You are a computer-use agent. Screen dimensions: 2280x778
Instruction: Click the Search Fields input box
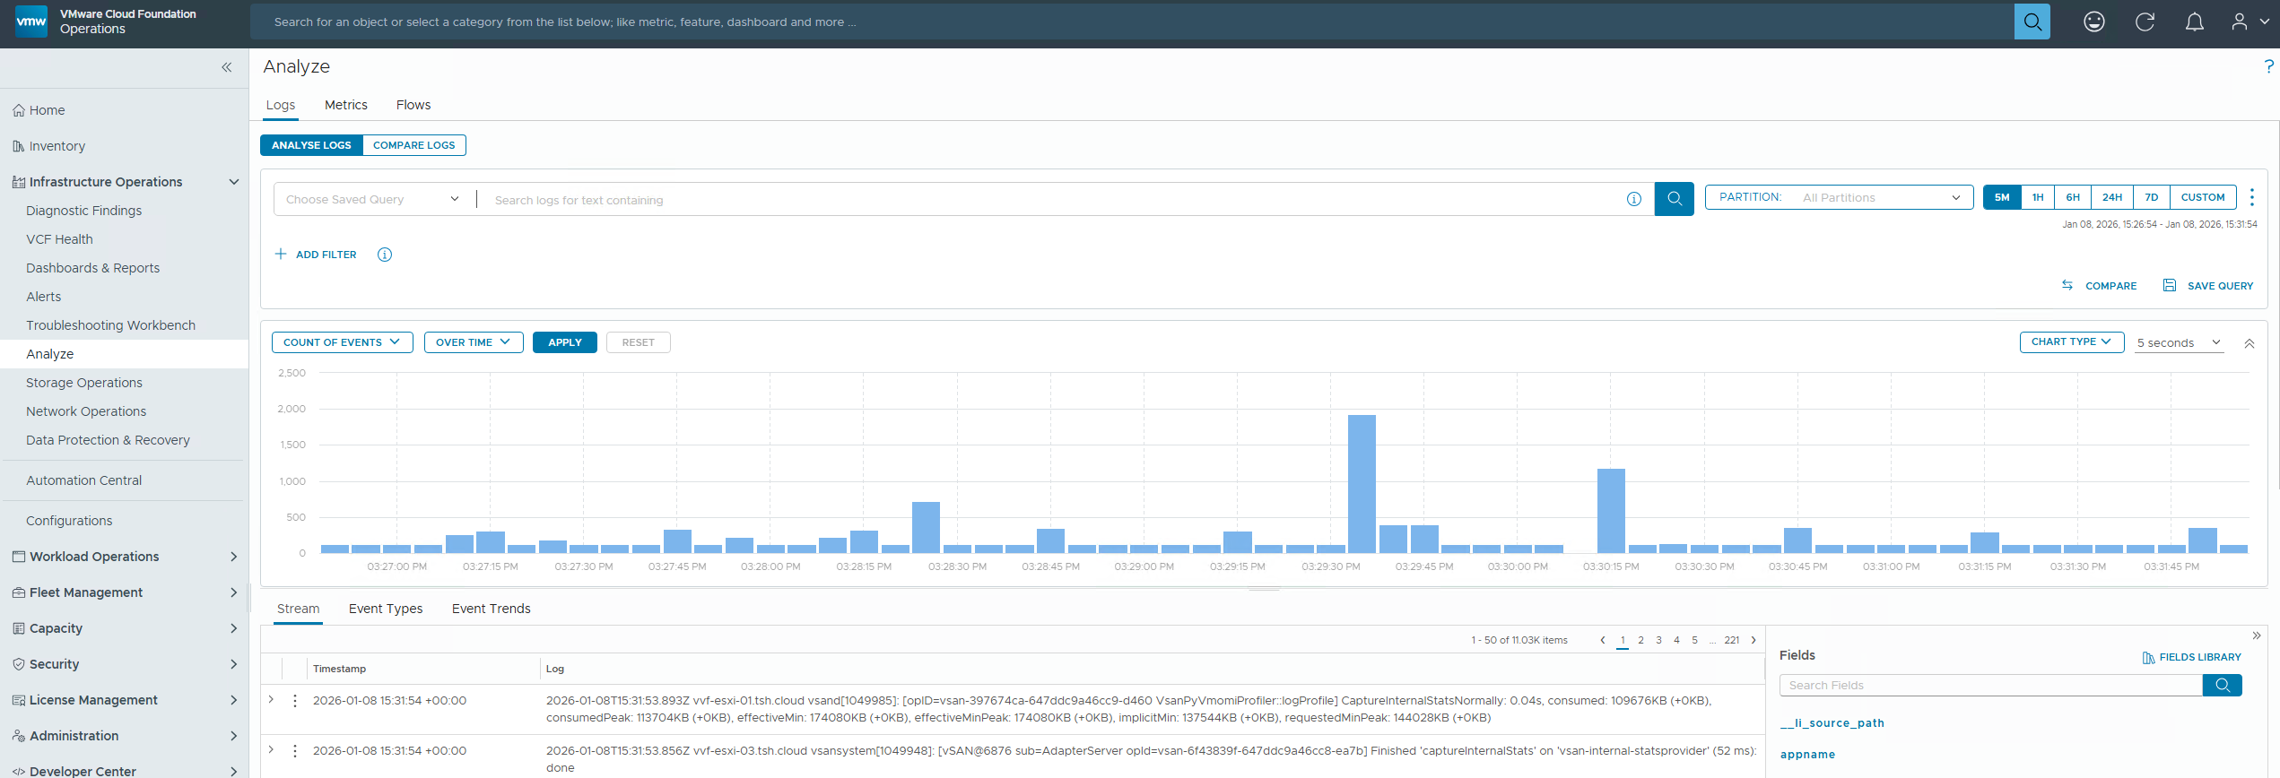[x=1990, y=686]
